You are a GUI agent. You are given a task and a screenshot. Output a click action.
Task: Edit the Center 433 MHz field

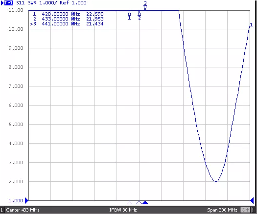tap(23, 210)
